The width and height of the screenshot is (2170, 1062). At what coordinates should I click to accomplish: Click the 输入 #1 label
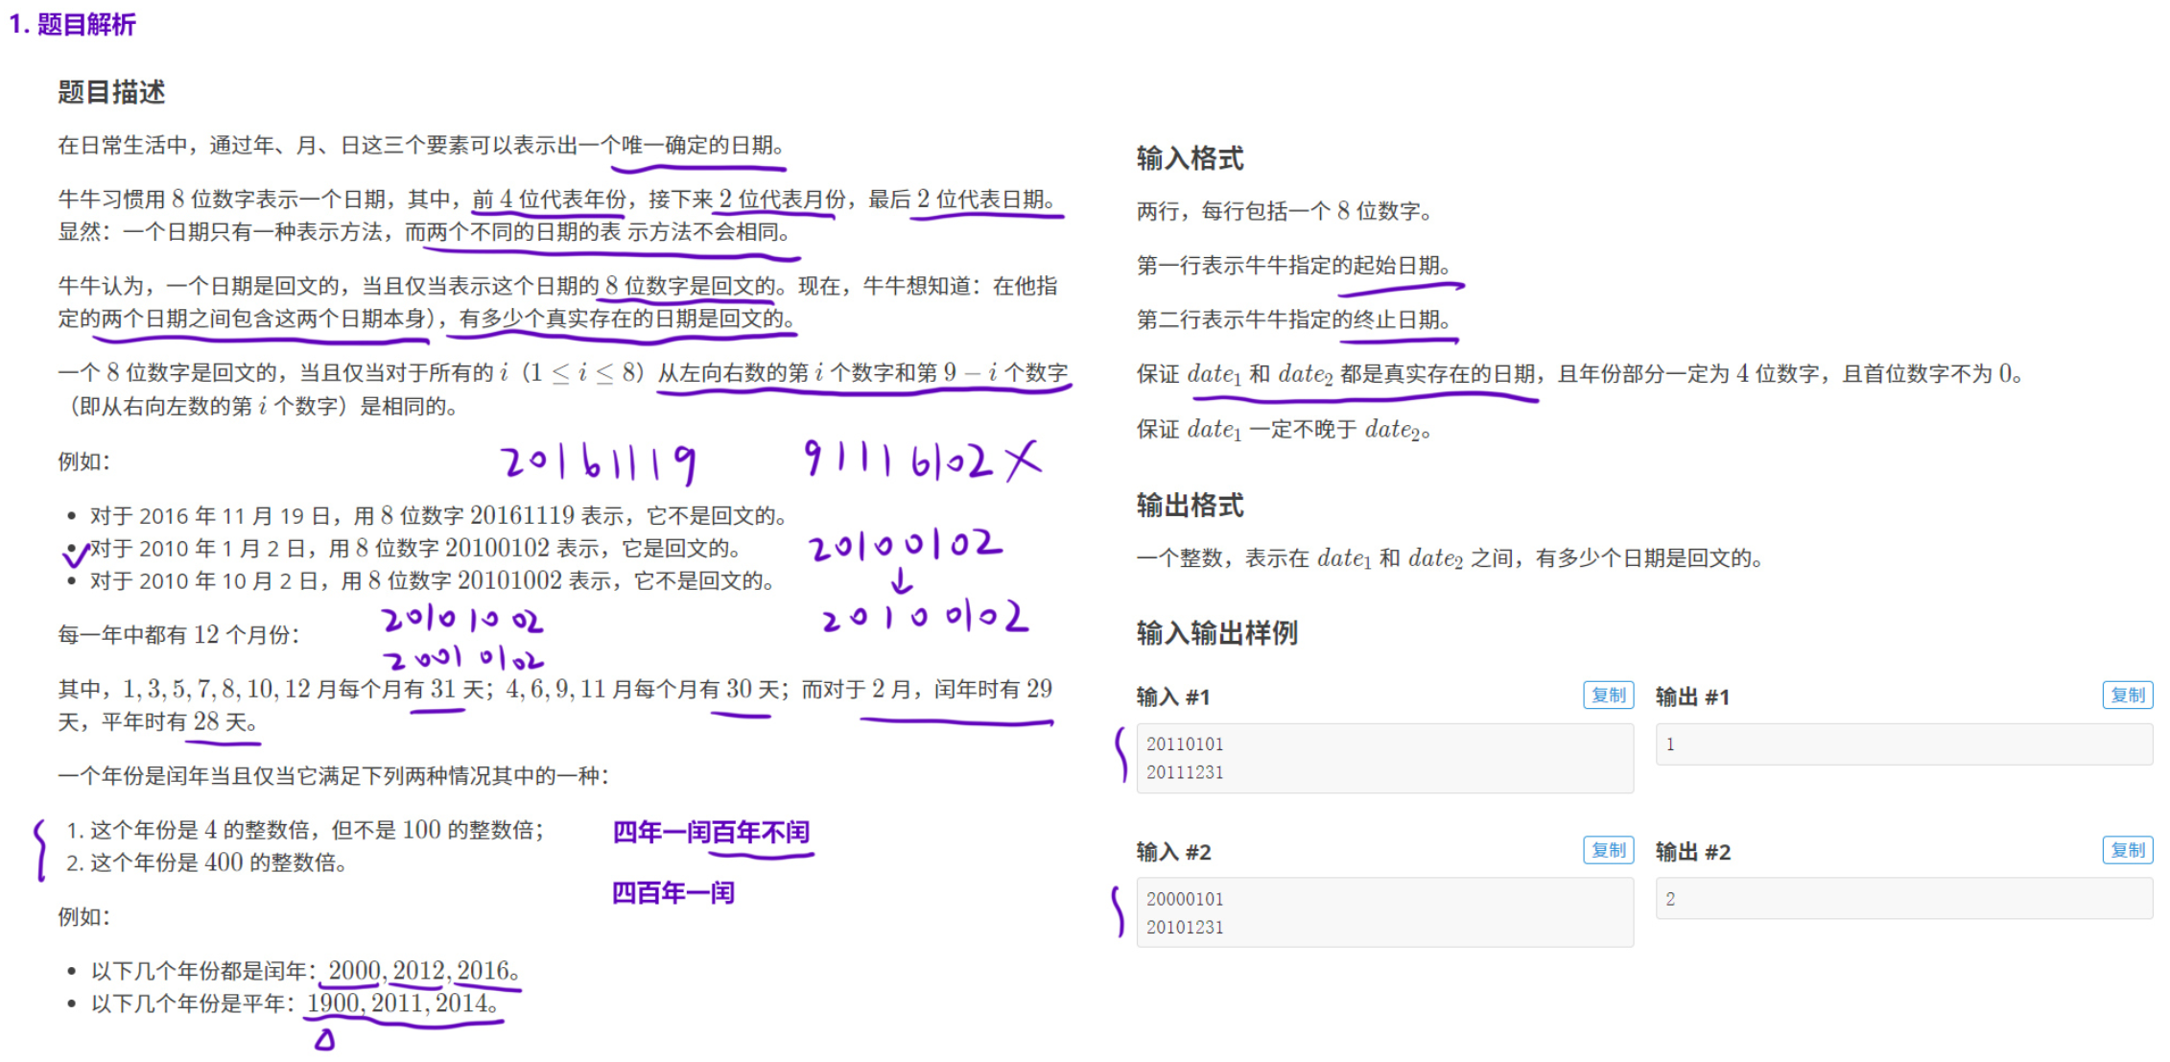pyautogui.click(x=1172, y=696)
